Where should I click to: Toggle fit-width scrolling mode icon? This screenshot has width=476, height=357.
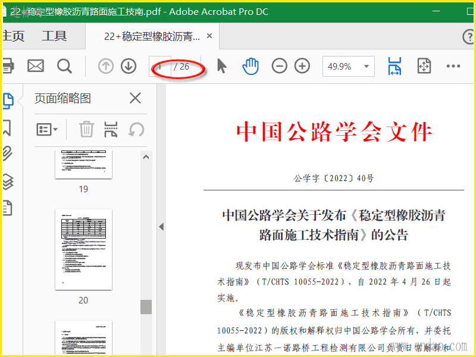394,66
